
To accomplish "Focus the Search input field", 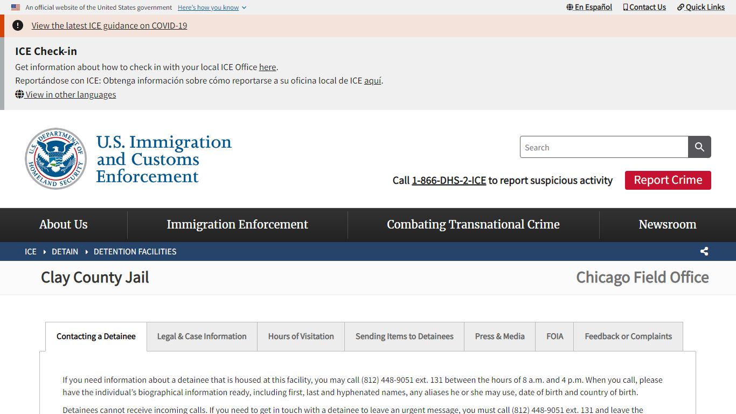I will pyautogui.click(x=604, y=147).
